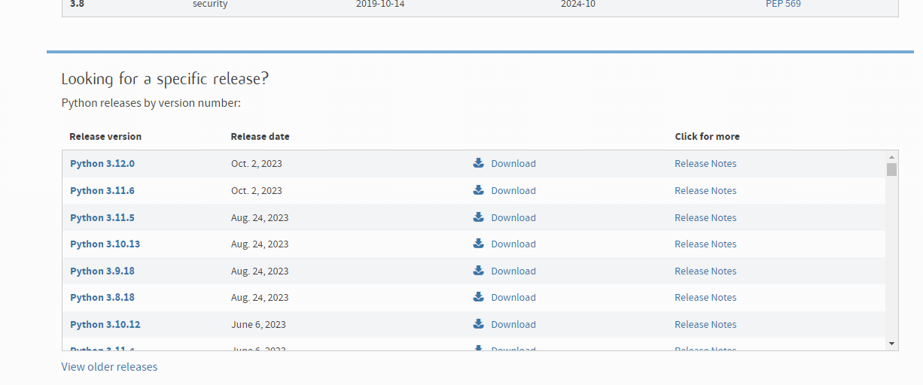Select the Python 3.9.18 version link
The width and height of the screenshot is (923, 385).
point(102,271)
